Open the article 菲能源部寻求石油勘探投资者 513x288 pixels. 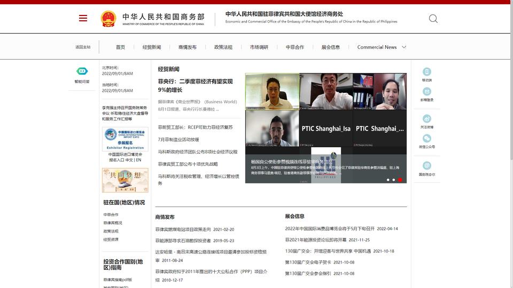coord(183,241)
